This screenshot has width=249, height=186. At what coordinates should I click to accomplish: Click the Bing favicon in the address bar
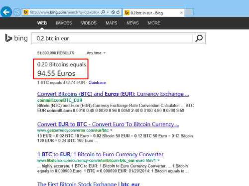(x=26, y=12)
